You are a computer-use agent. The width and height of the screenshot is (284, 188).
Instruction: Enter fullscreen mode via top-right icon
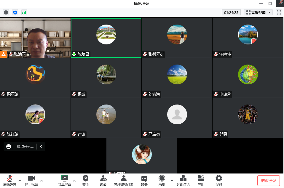click(x=279, y=12)
